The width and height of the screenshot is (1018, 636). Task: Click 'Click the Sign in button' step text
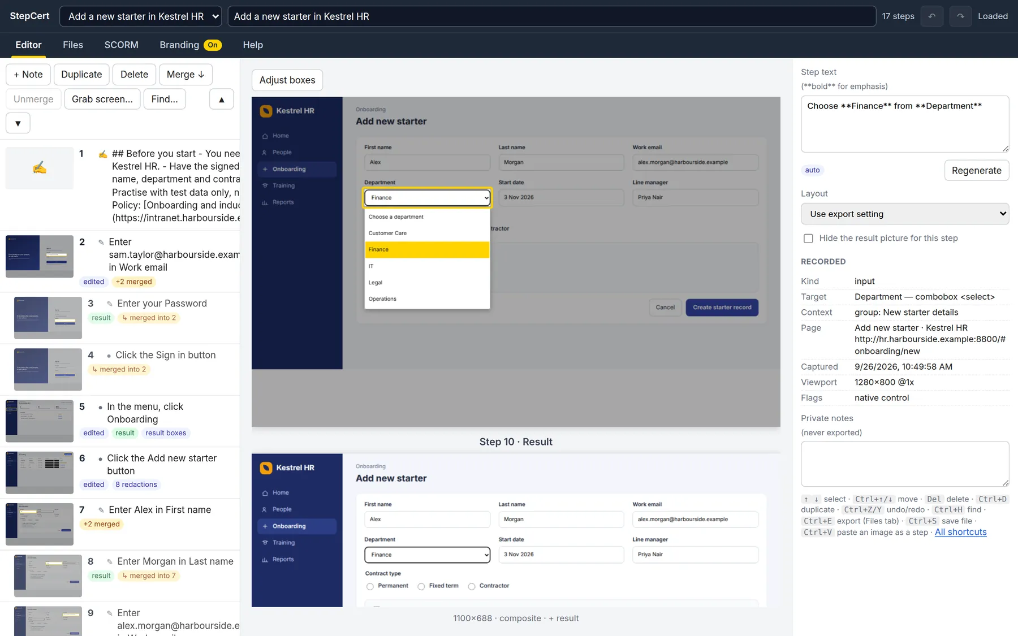166,355
